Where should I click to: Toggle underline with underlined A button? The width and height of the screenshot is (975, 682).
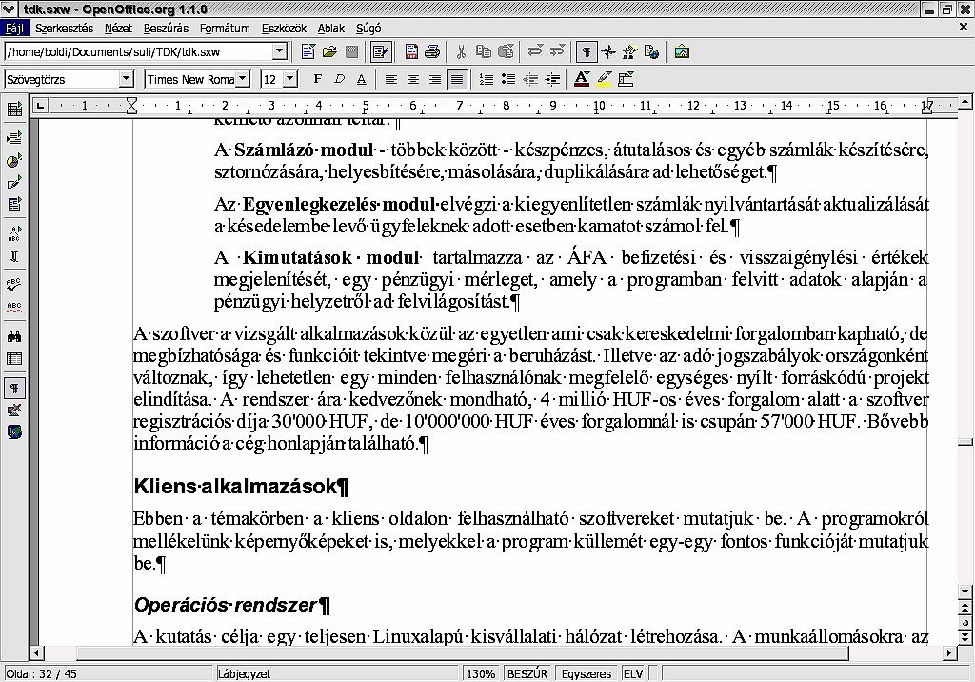coord(361,79)
